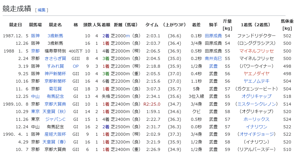Click jockey link 南井克巳
The image size is (296, 153).
(x=213, y=58)
